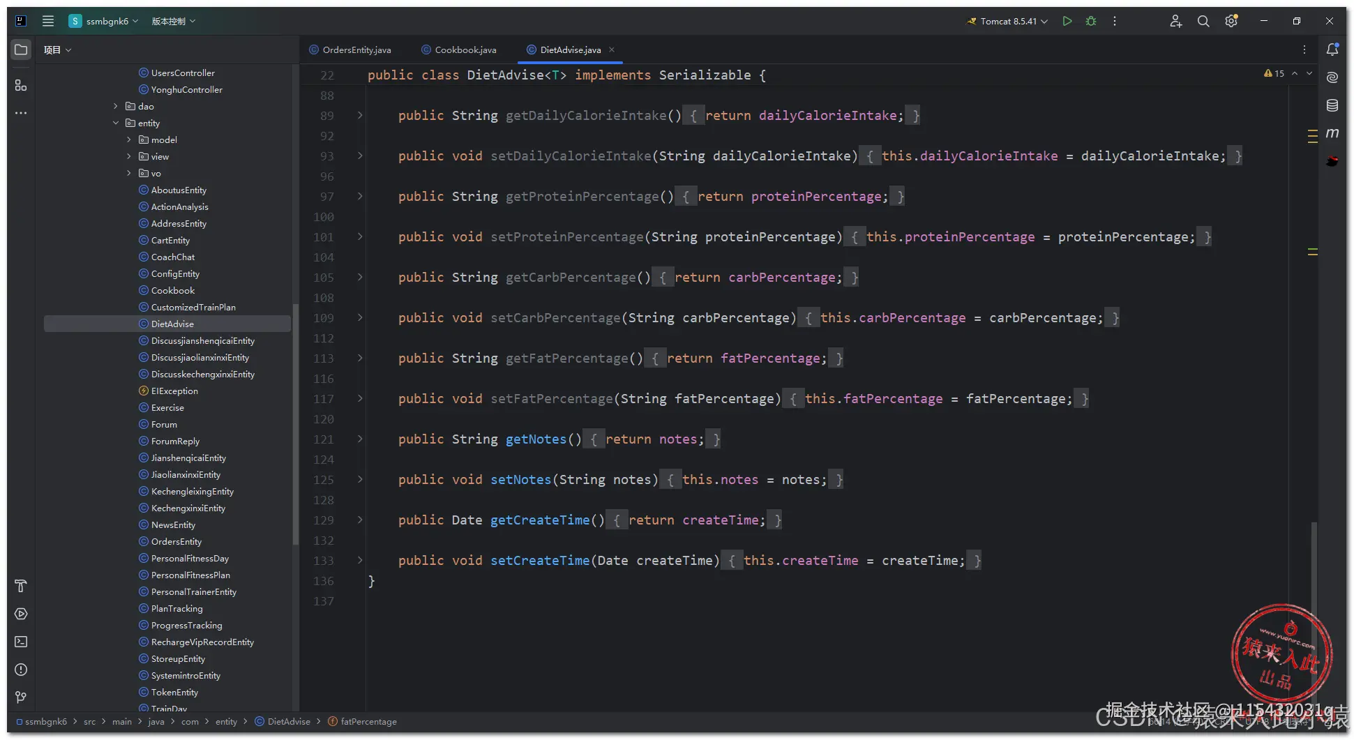This screenshot has height=740, width=1354.
Task: Show more tool windows ellipsis in left sidebar
Action: [21, 113]
